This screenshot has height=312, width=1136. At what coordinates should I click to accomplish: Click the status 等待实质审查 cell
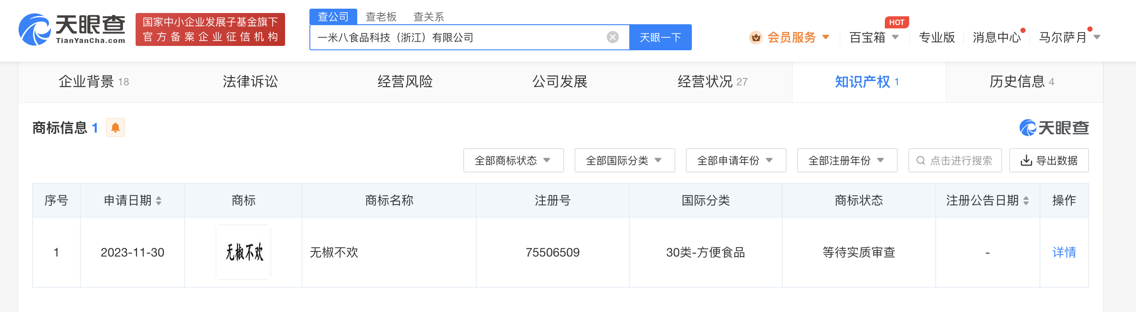coord(859,252)
